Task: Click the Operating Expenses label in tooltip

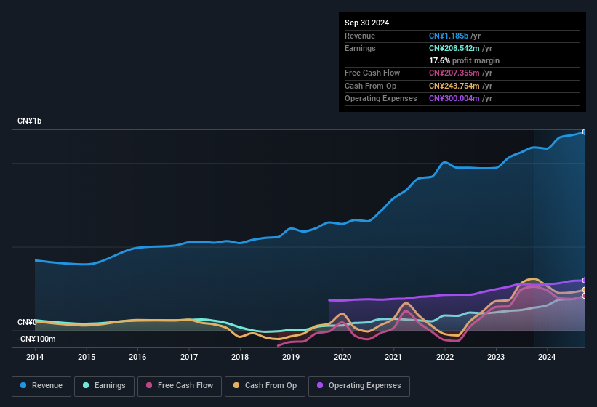Action: pyautogui.click(x=381, y=99)
